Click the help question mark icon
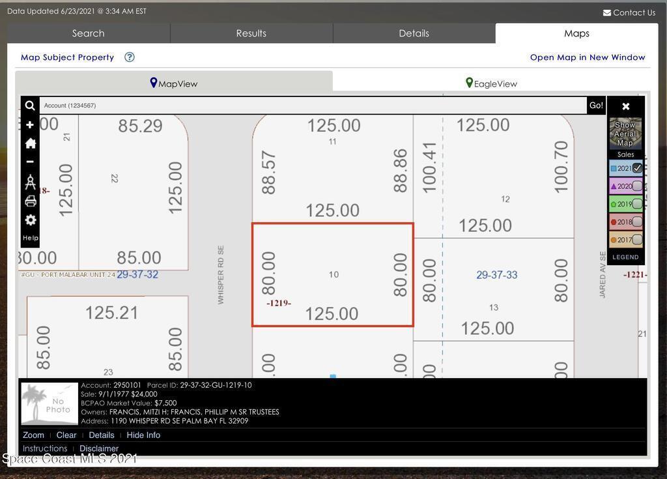 tap(130, 57)
